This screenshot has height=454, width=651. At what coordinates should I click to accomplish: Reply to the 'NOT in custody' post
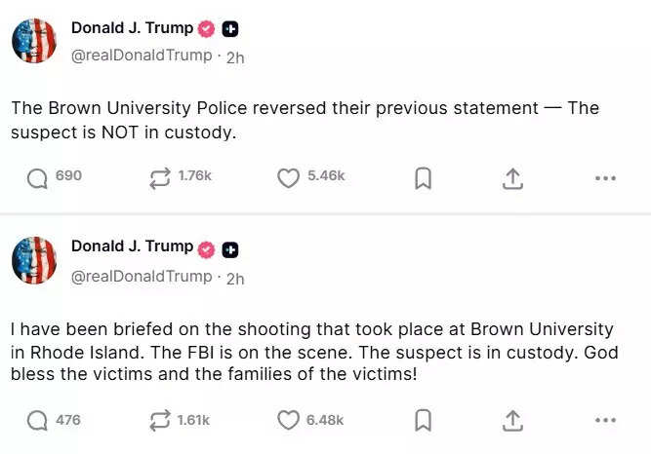[x=38, y=177]
